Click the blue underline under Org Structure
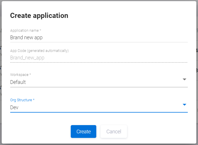 pyautogui.click(x=99, y=112)
